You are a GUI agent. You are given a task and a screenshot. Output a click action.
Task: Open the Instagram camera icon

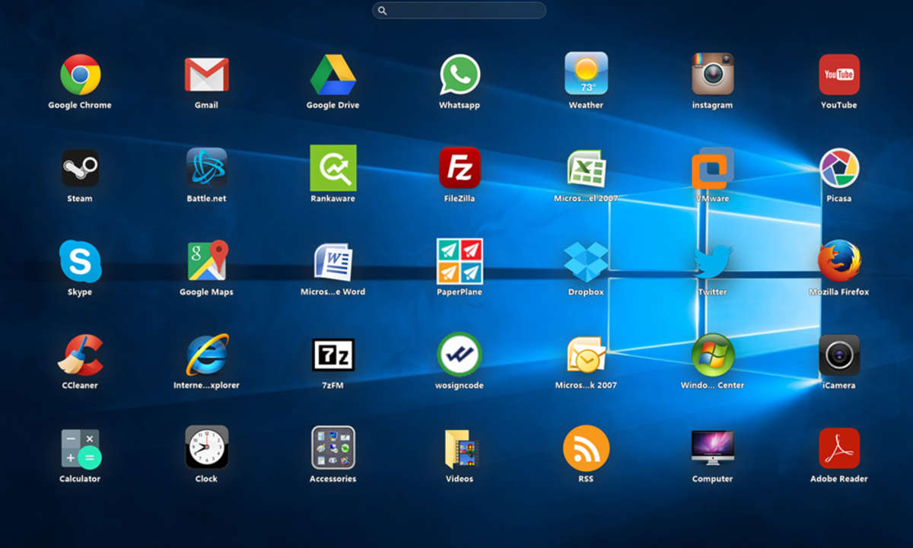point(713,74)
